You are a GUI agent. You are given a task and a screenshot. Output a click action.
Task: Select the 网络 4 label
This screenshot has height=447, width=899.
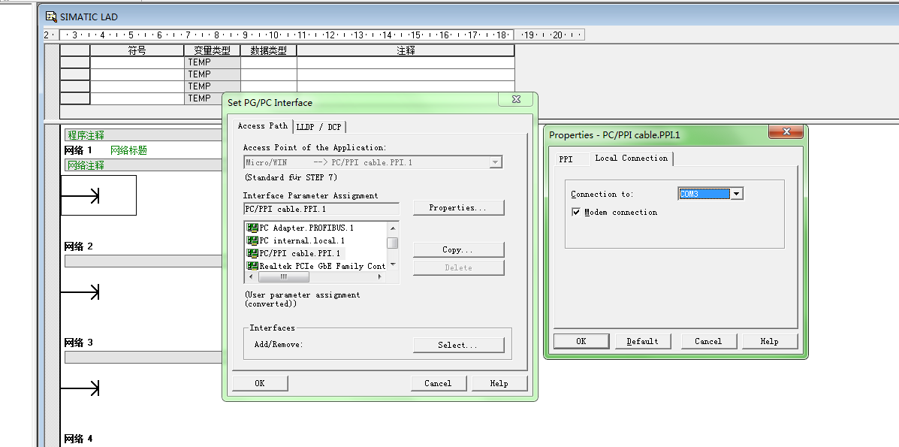click(x=78, y=439)
